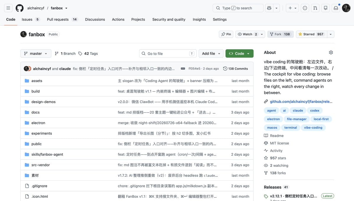
Task: Open the Watch options dropdown arrow
Action: coord(262,34)
